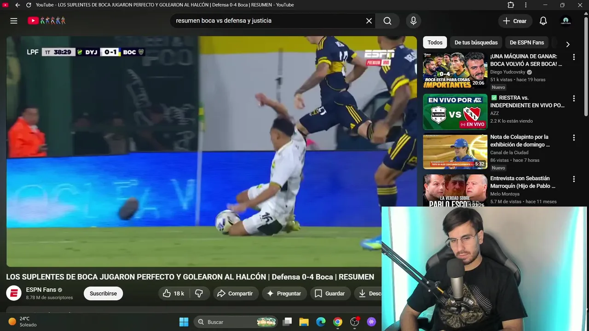Clear the search box with the X

click(x=369, y=21)
